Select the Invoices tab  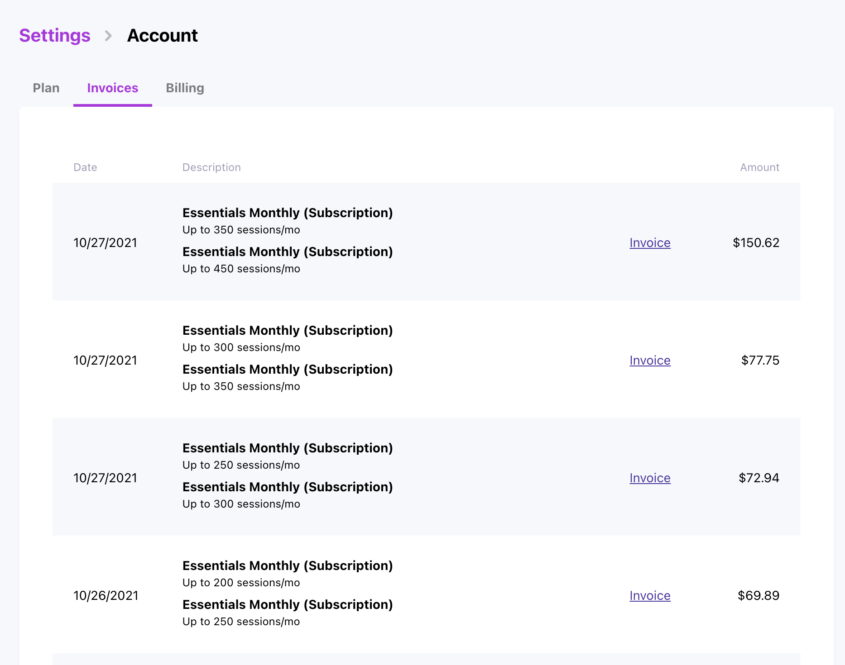pos(112,88)
